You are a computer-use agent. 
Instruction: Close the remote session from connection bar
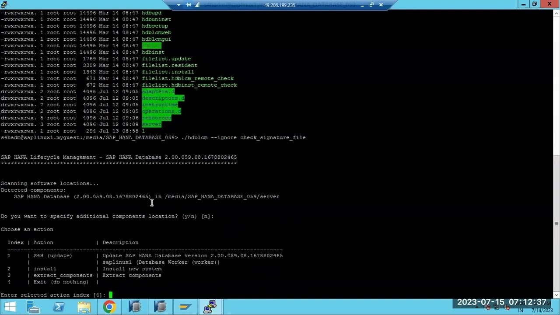(x=381, y=5)
